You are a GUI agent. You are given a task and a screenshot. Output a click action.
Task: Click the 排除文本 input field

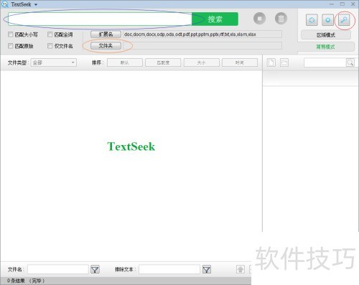click(x=169, y=269)
